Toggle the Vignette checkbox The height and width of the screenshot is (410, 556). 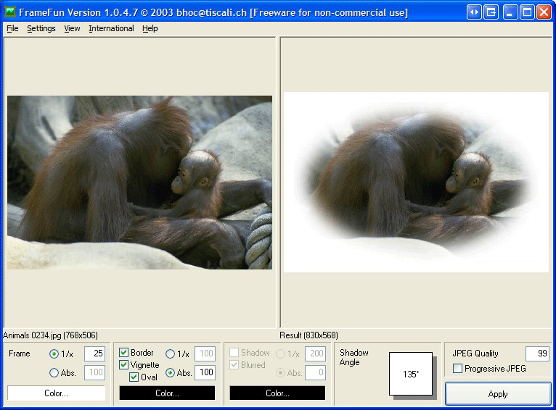tap(124, 365)
